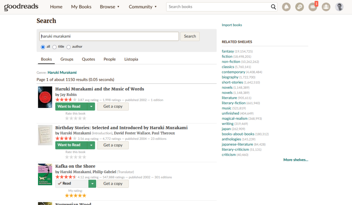The width and height of the screenshot is (352, 205).
Task: Click the profile avatar picture
Action: (339, 7)
